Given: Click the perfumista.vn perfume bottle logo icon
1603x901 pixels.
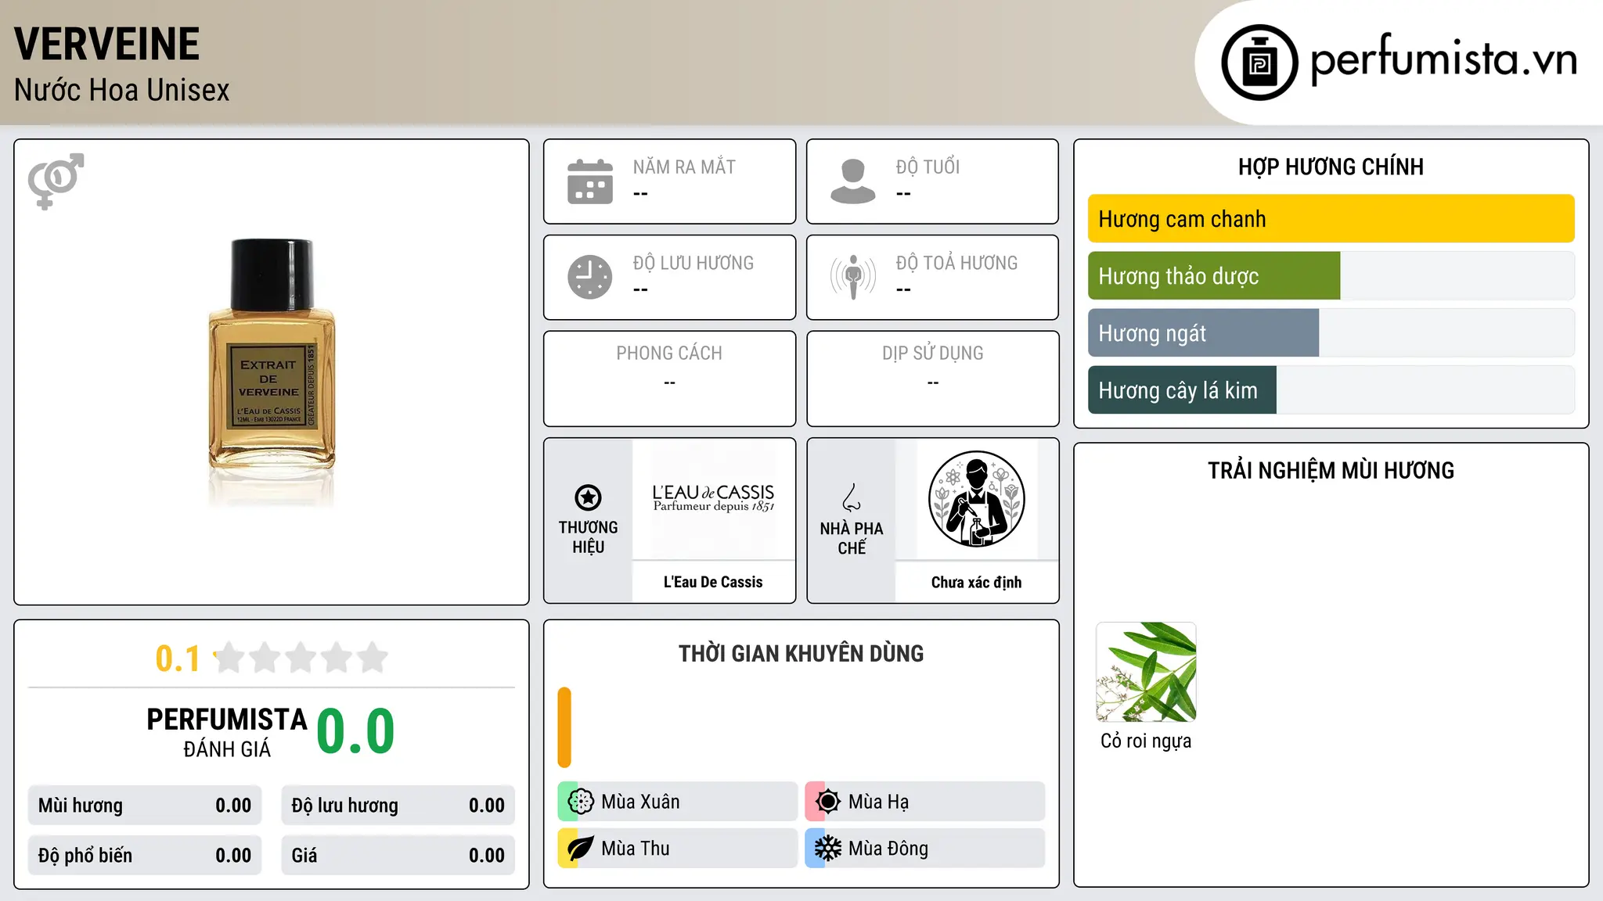Looking at the screenshot, I should (1259, 63).
